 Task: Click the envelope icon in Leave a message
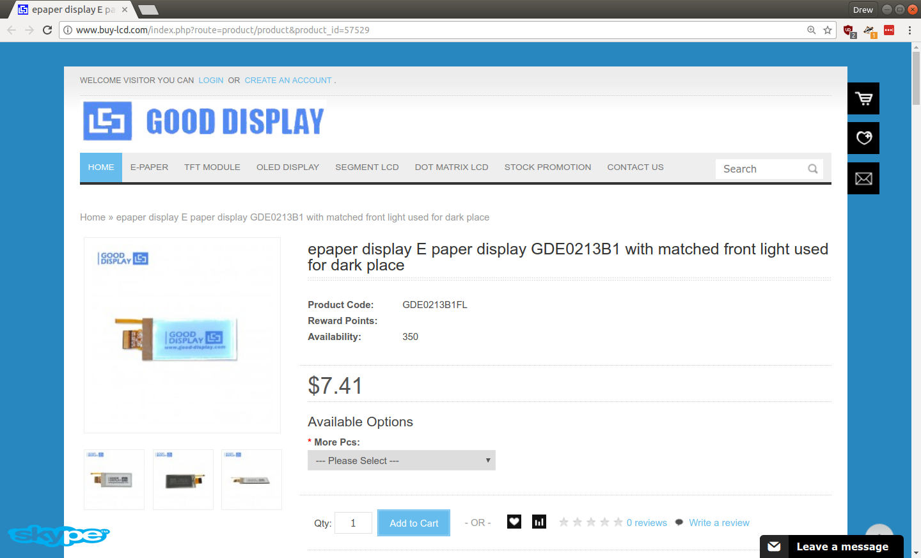[x=774, y=546]
